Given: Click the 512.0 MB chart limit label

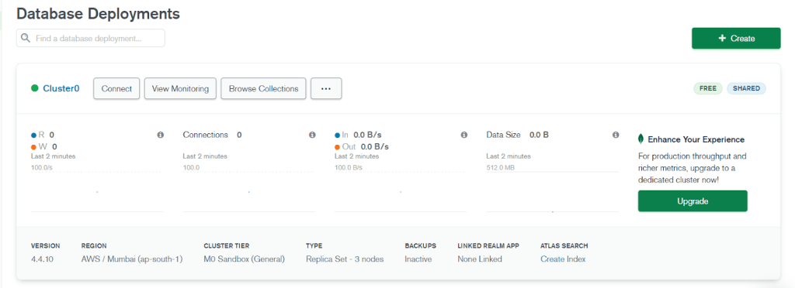Looking at the screenshot, I should 501,168.
